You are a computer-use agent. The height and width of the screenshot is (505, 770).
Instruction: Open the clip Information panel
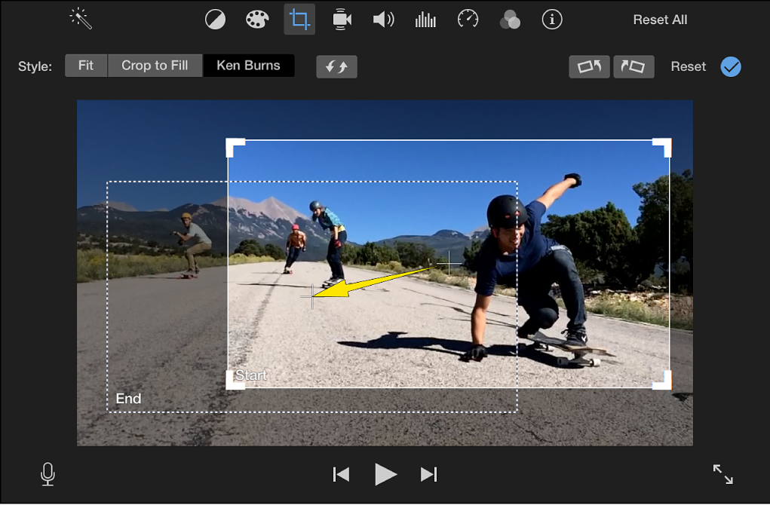(551, 20)
